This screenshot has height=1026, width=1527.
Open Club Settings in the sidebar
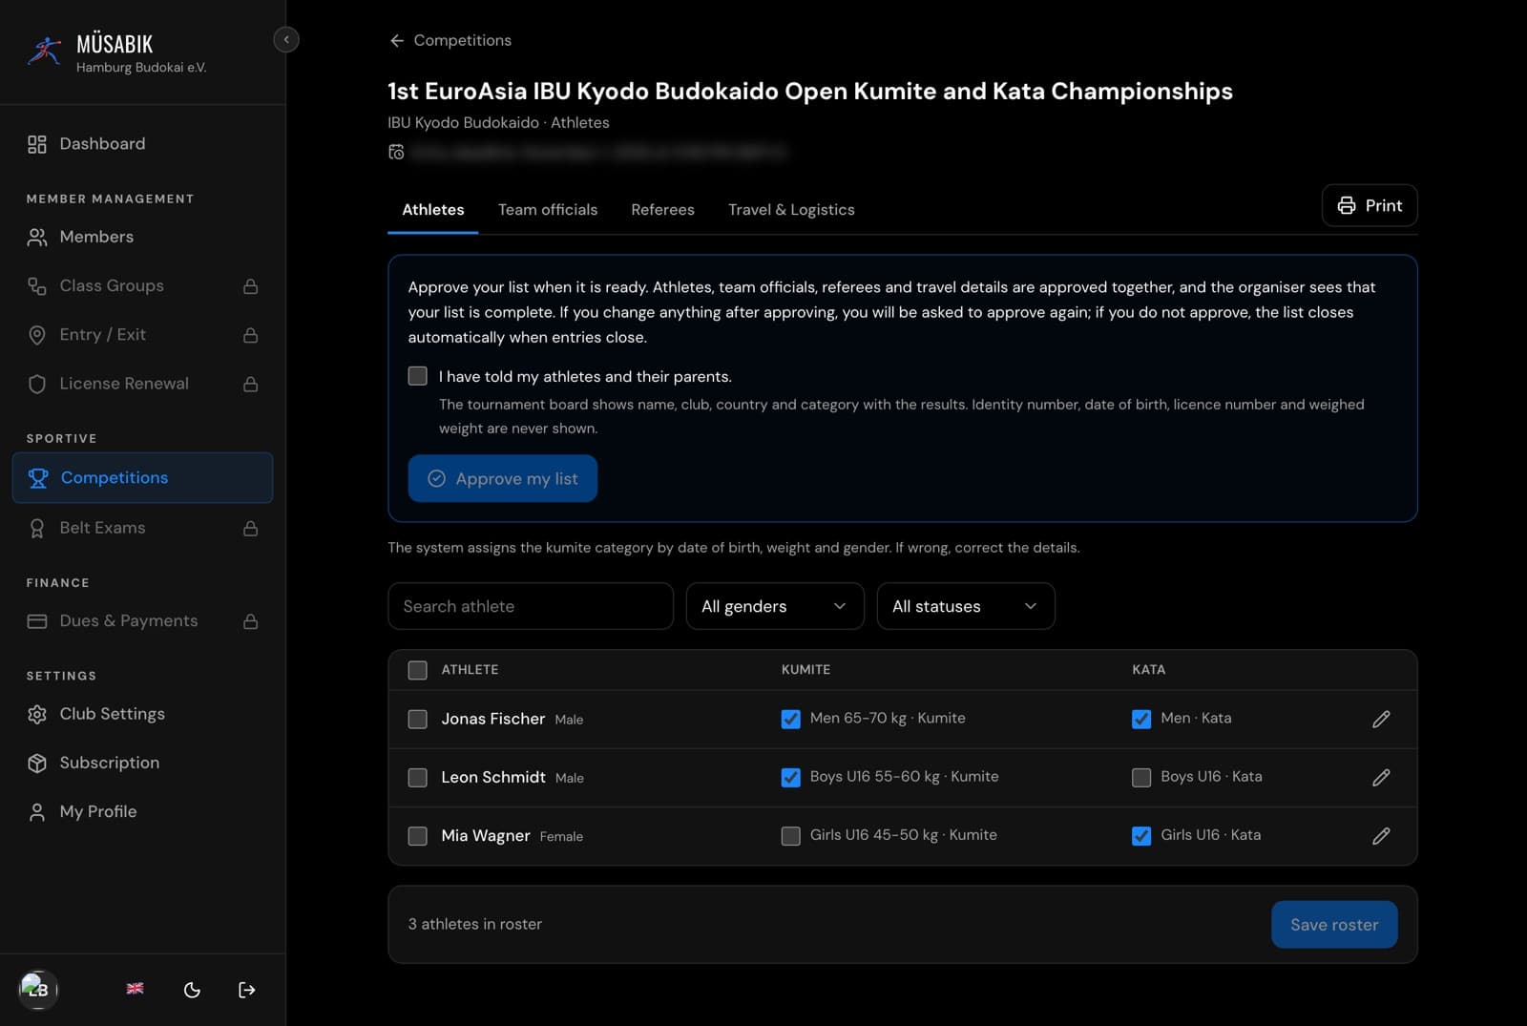click(142, 714)
